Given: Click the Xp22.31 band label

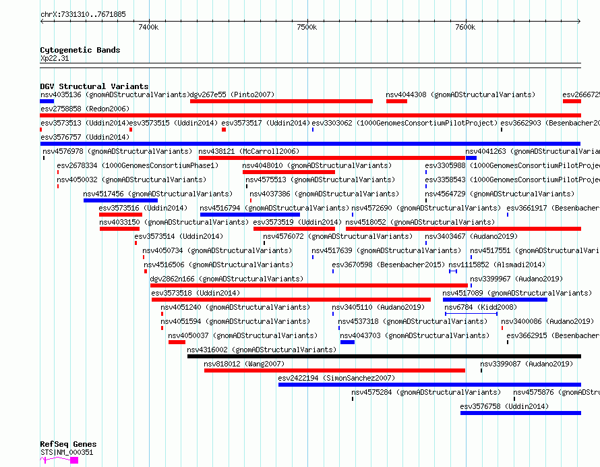Looking at the screenshot, I should pos(55,58).
